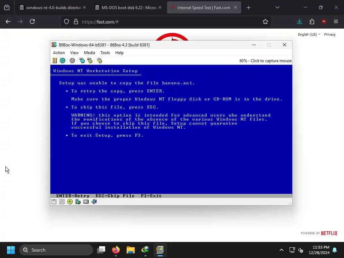The image size is (344, 258).
Task: Open Firefox from the taskbar
Action: point(116,250)
